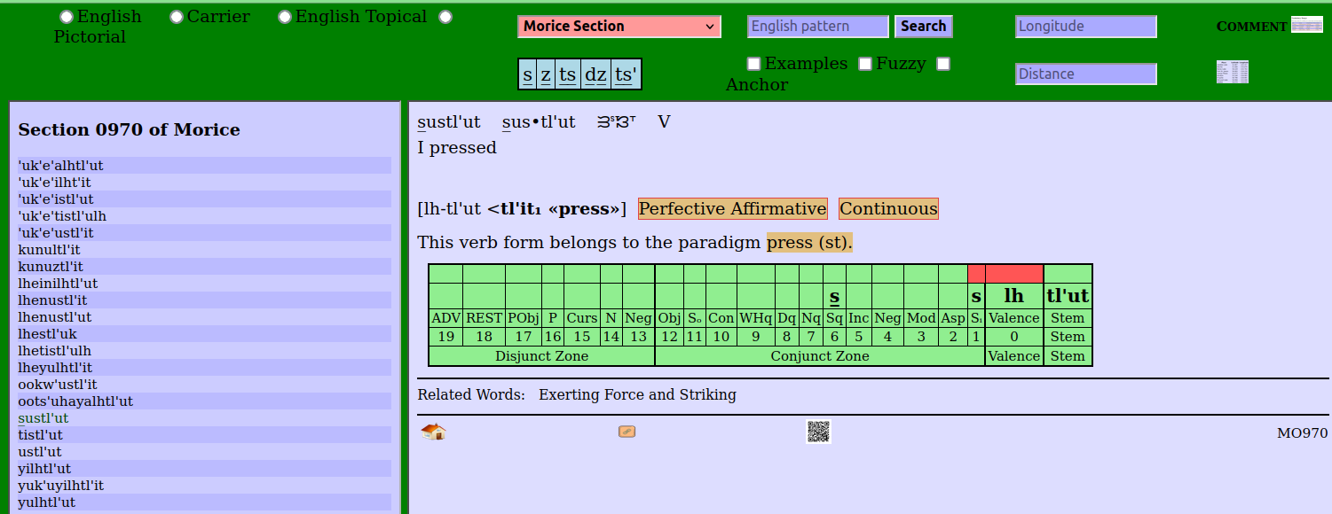
Task: Open the QR code icon
Action: click(x=818, y=432)
